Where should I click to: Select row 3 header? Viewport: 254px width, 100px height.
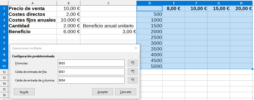tap(4, 20)
